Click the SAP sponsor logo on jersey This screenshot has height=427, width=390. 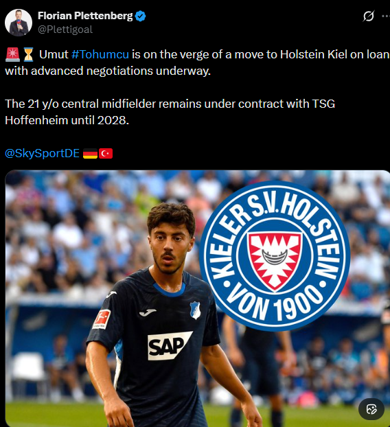coord(170,345)
